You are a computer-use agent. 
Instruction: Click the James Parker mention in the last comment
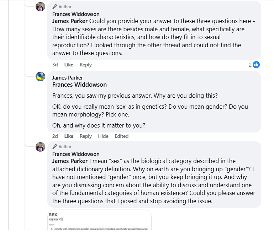pyautogui.click(x=70, y=161)
